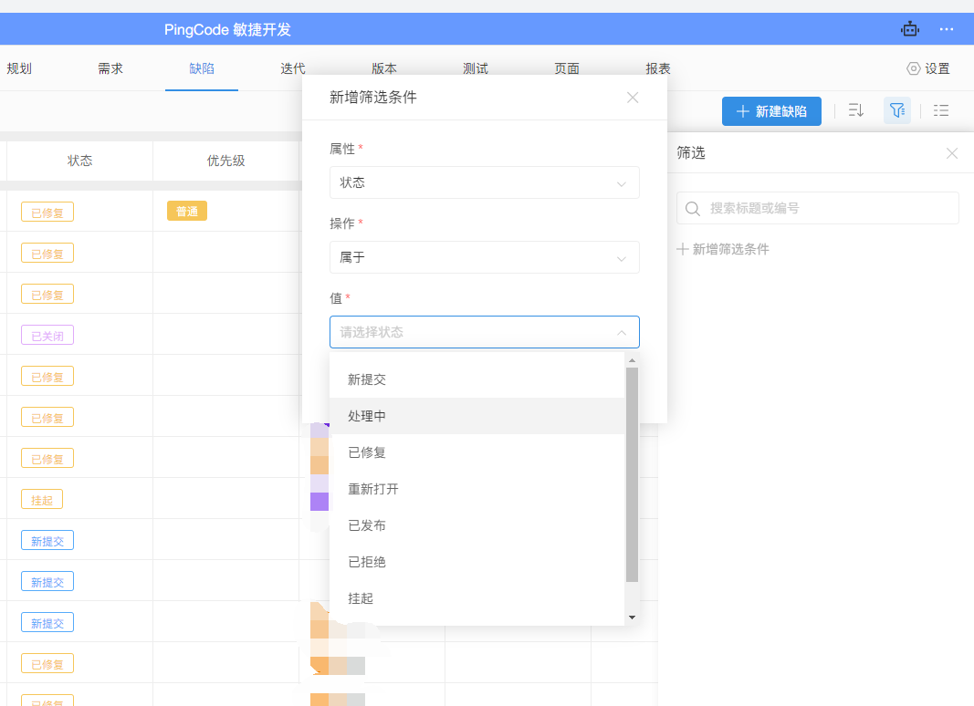
Task: Open the more options ellipsis menu
Action: (947, 29)
